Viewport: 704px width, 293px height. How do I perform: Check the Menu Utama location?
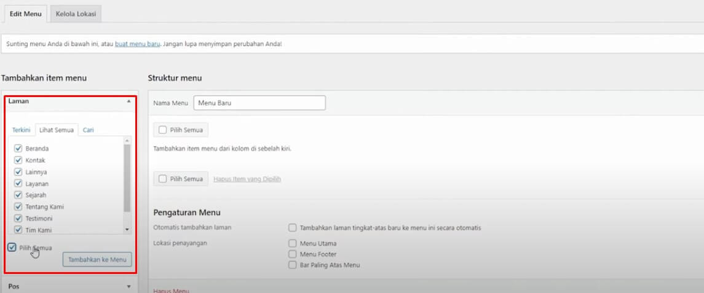pyautogui.click(x=293, y=244)
